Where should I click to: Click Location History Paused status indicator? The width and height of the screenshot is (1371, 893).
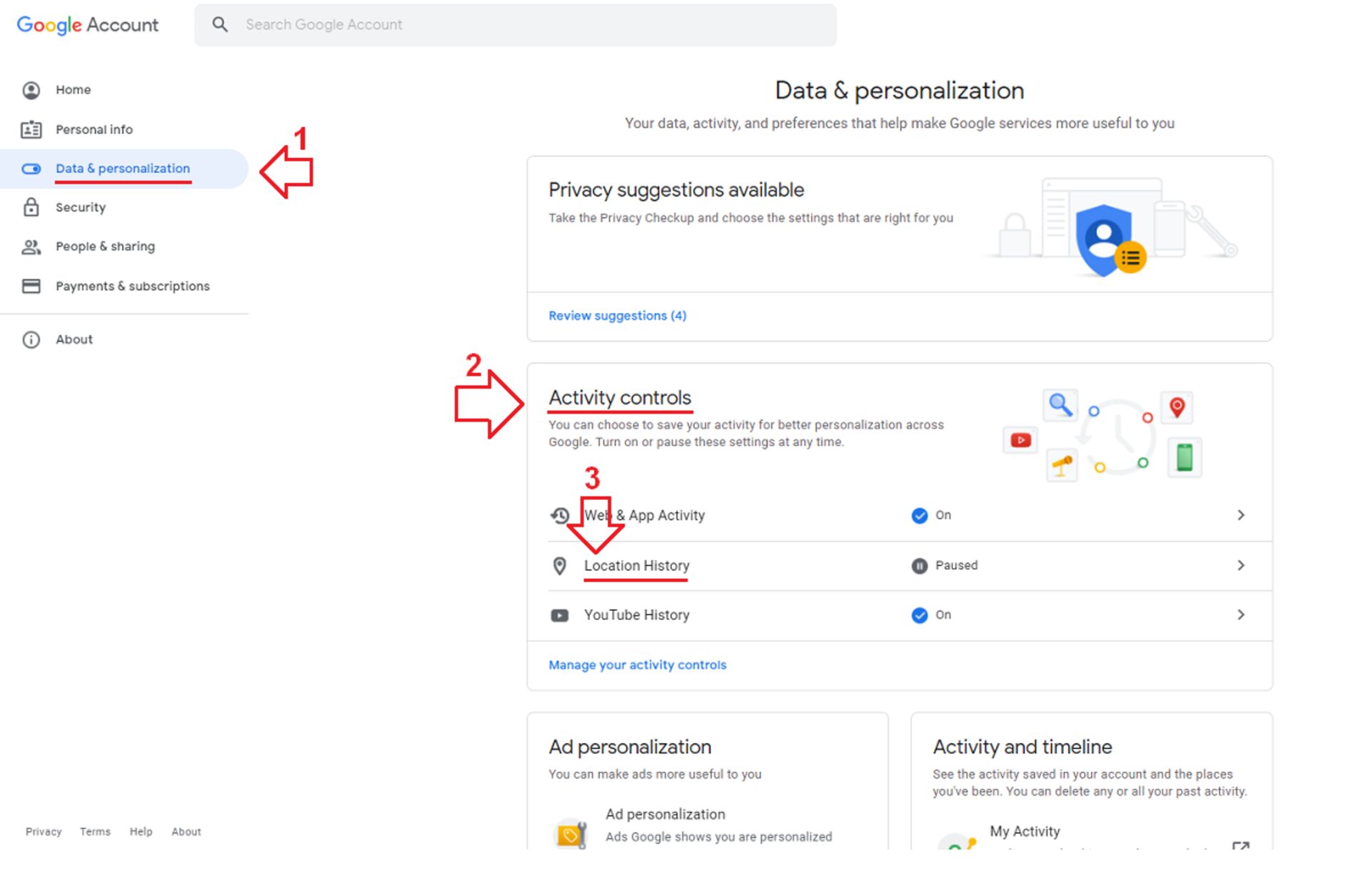[x=920, y=566]
